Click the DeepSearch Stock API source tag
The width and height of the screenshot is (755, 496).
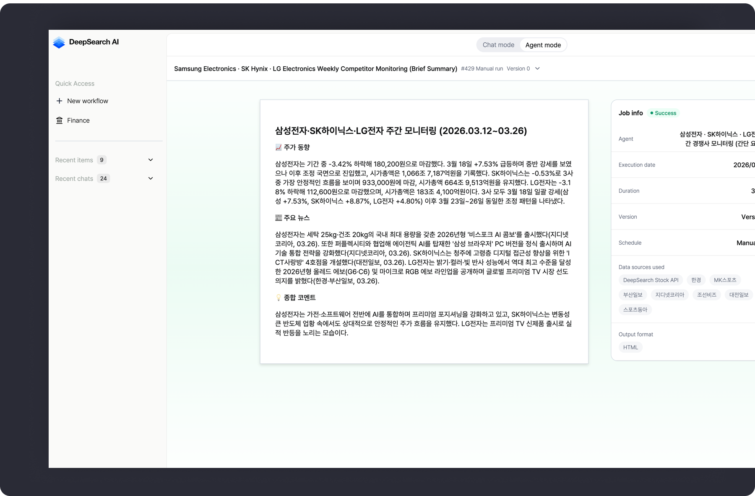(x=651, y=280)
